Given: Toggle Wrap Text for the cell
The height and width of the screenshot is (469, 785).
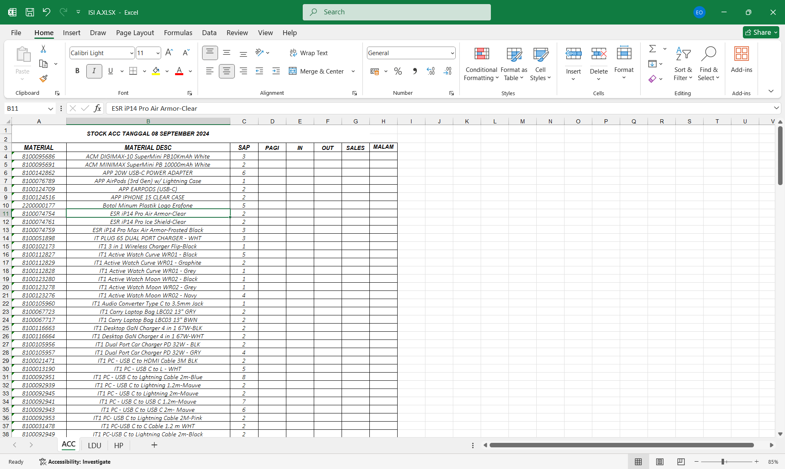Looking at the screenshot, I should pyautogui.click(x=309, y=53).
